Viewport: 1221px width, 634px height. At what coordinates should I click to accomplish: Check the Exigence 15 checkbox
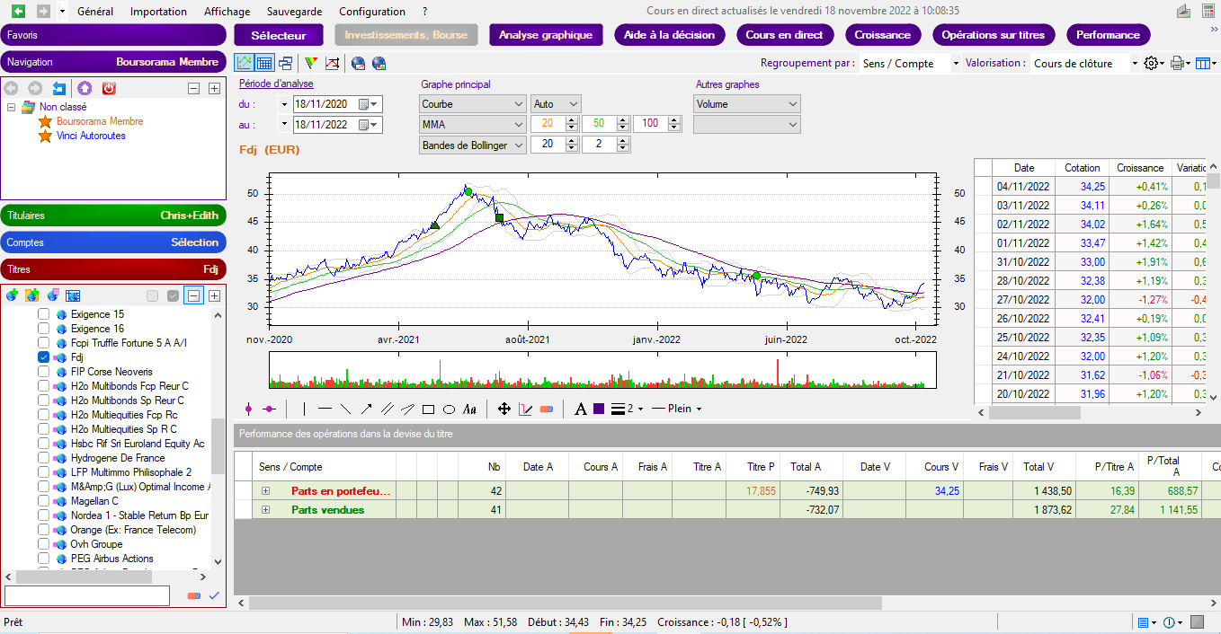pos(43,314)
